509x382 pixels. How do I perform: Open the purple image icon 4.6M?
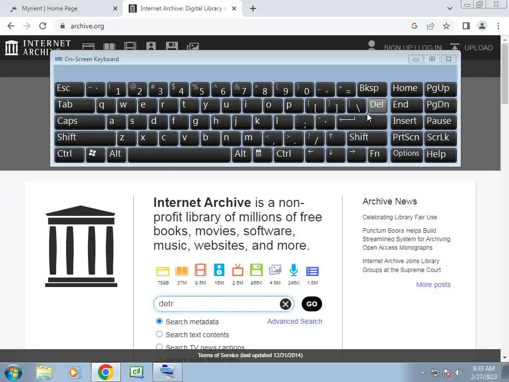(x=275, y=270)
